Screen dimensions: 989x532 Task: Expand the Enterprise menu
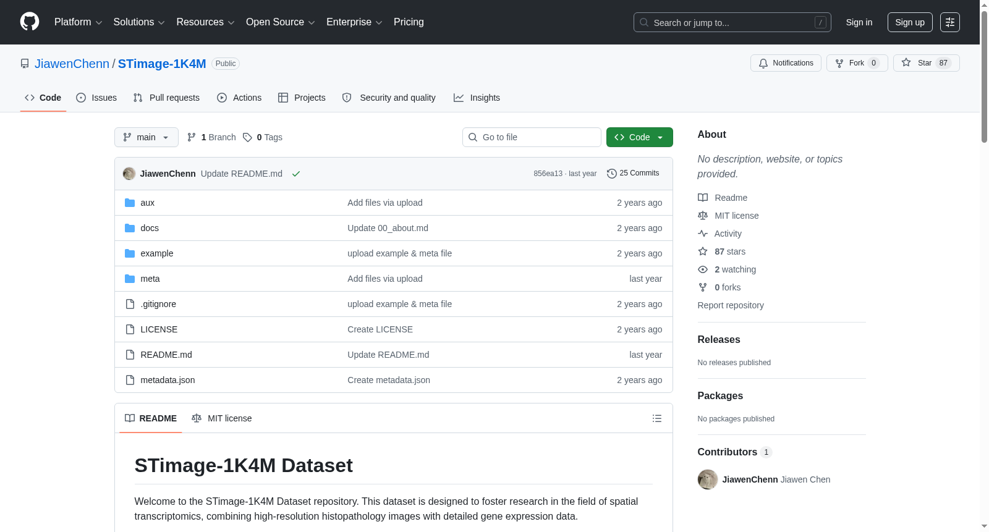click(x=354, y=22)
